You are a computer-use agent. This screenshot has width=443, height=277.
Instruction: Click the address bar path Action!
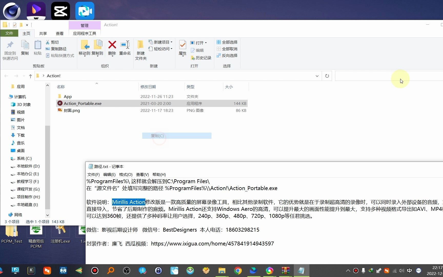point(54,76)
